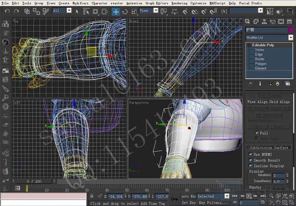Image resolution: width=296 pixels, height=206 pixels.
Task: Activate the Select and Rotate tool
Action: click(x=125, y=12)
